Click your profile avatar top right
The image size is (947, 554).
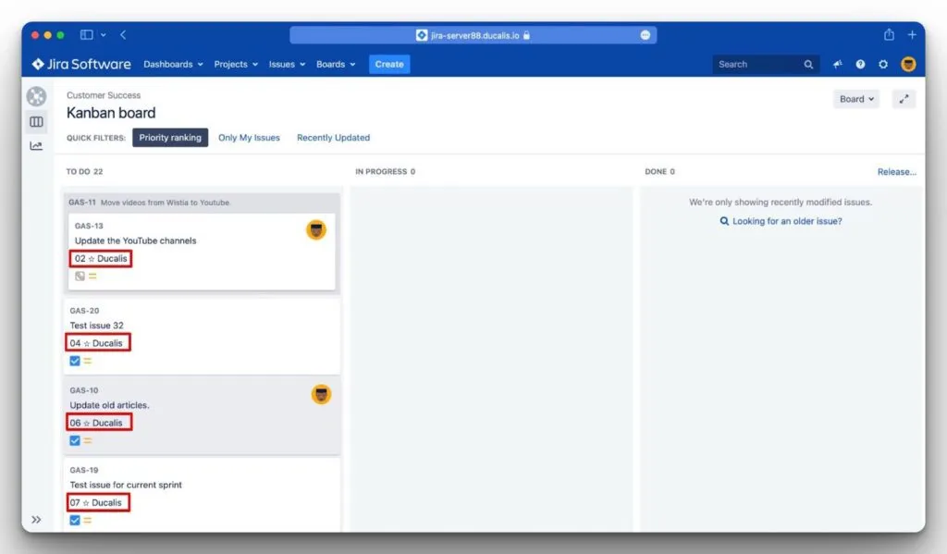(x=907, y=64)
